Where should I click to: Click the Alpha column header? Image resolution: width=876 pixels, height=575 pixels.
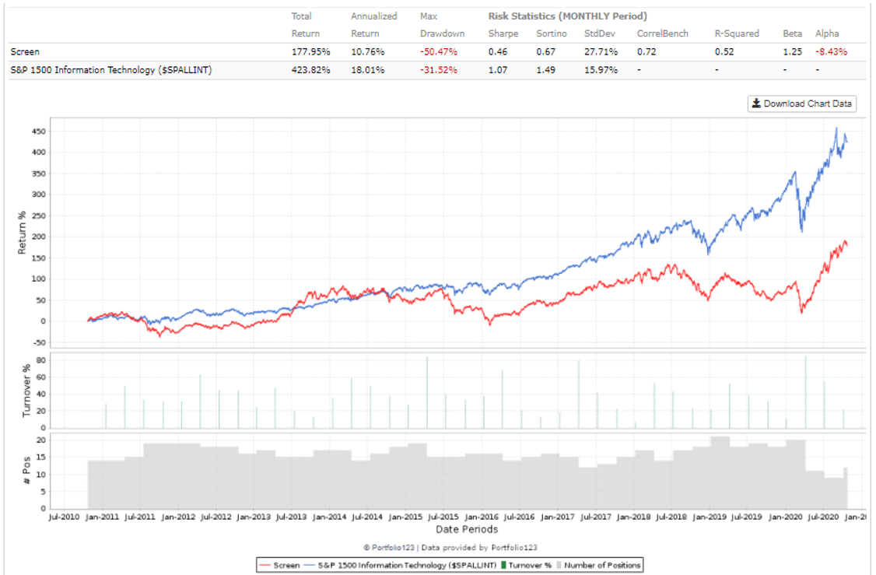(x=827, y=33)
